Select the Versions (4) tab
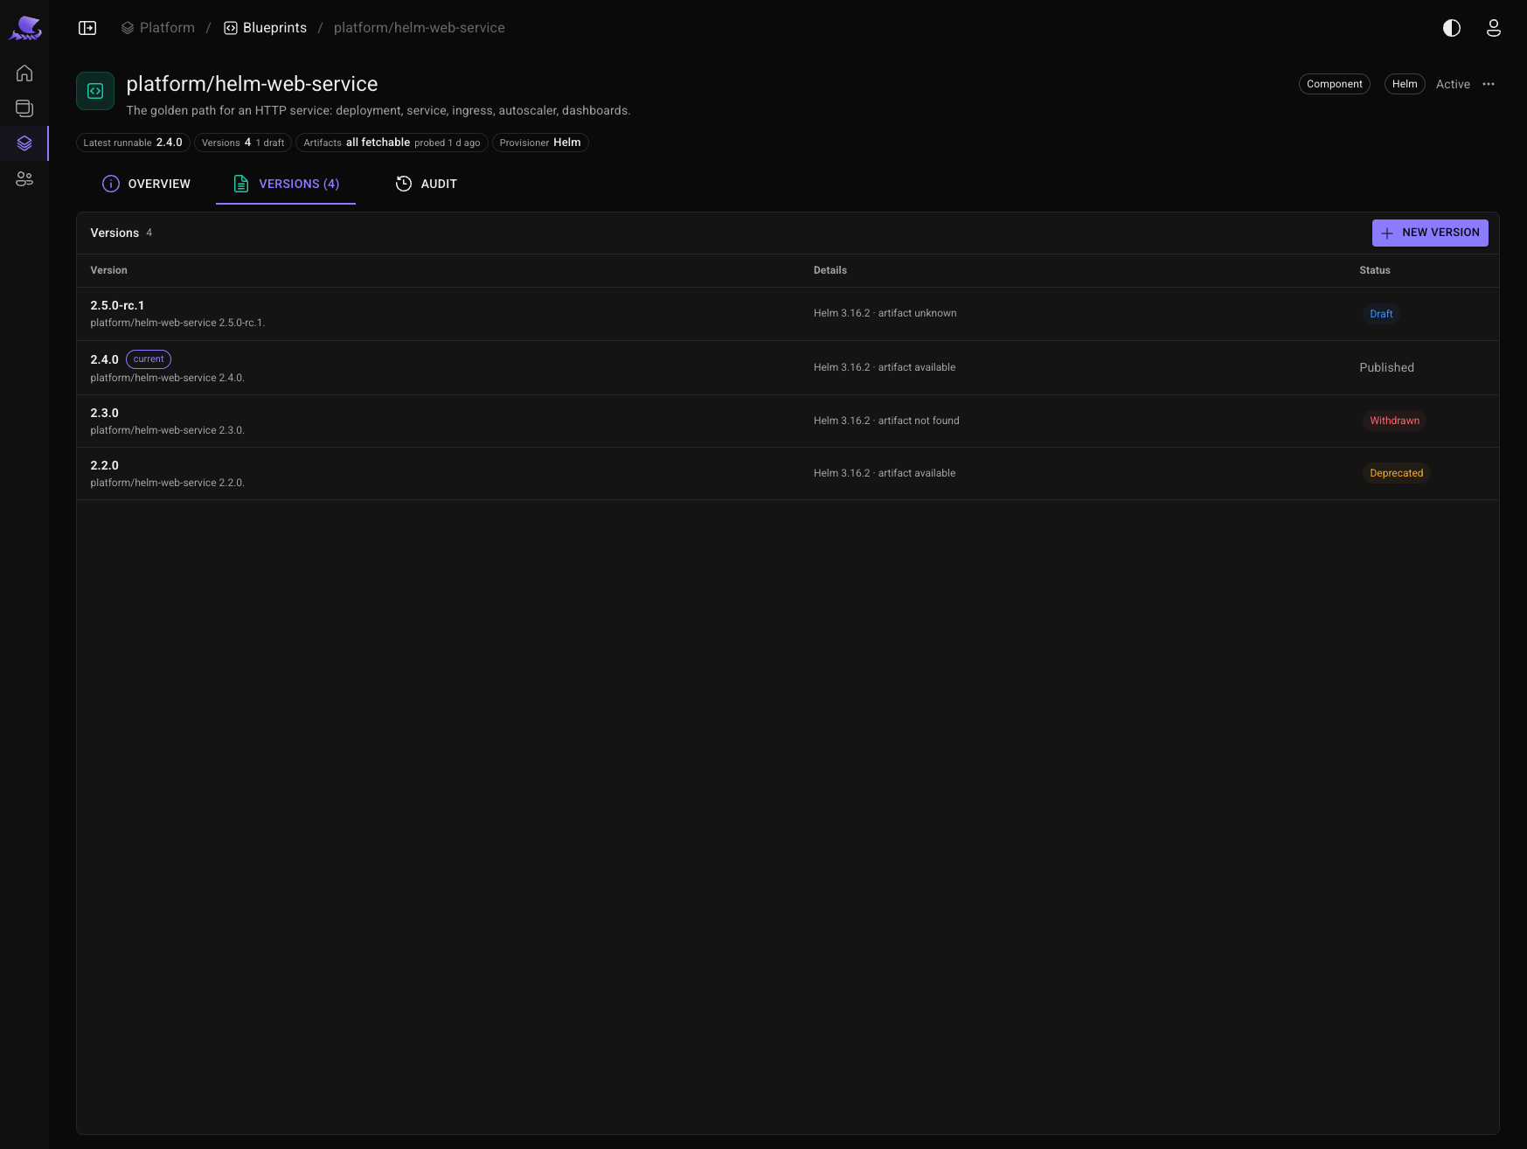The image size is (1527, 1149). pos(286,184)
